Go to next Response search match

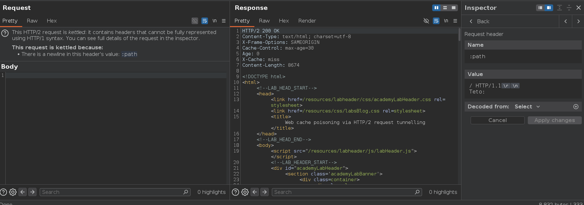click(265, 192)
